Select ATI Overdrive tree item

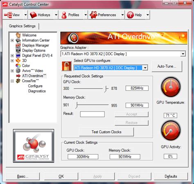coord(34,76)
